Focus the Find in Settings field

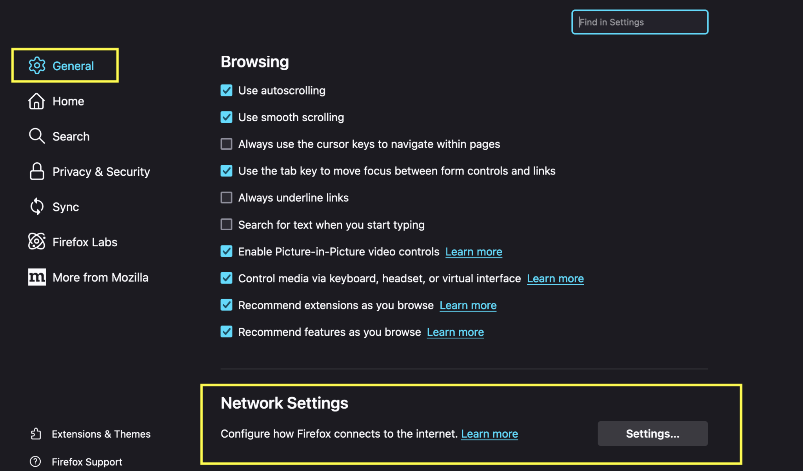(x=639, y=22)
